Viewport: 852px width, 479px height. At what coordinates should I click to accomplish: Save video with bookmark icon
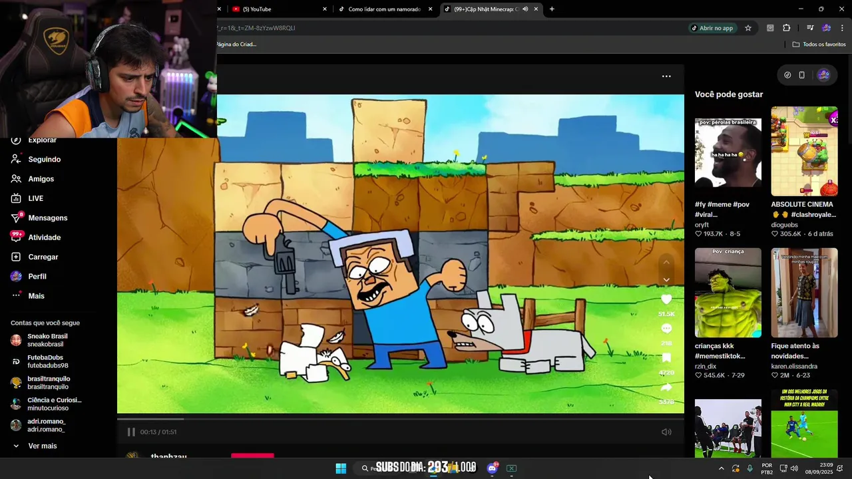666,358
